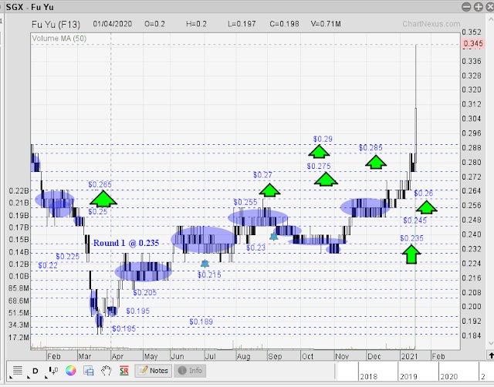
Task: Click the Info button
Action: (191, 371)
